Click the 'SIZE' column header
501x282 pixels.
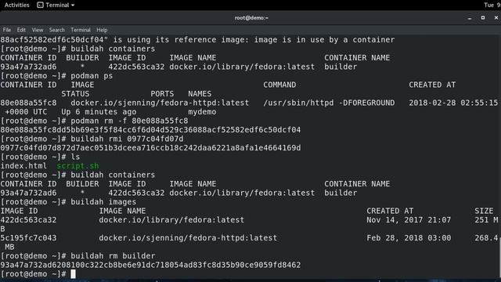tap(484, 211)
